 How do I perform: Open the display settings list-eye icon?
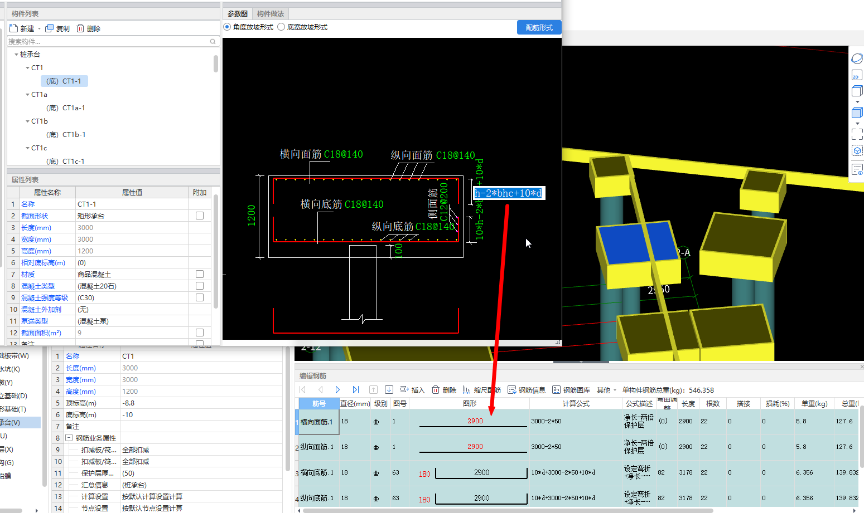click(x=857, y=170)
